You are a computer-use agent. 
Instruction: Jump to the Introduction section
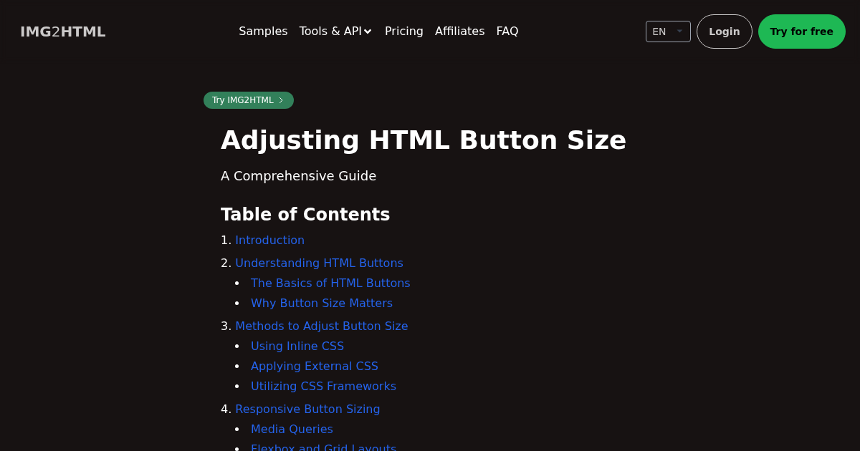(269, 241)
